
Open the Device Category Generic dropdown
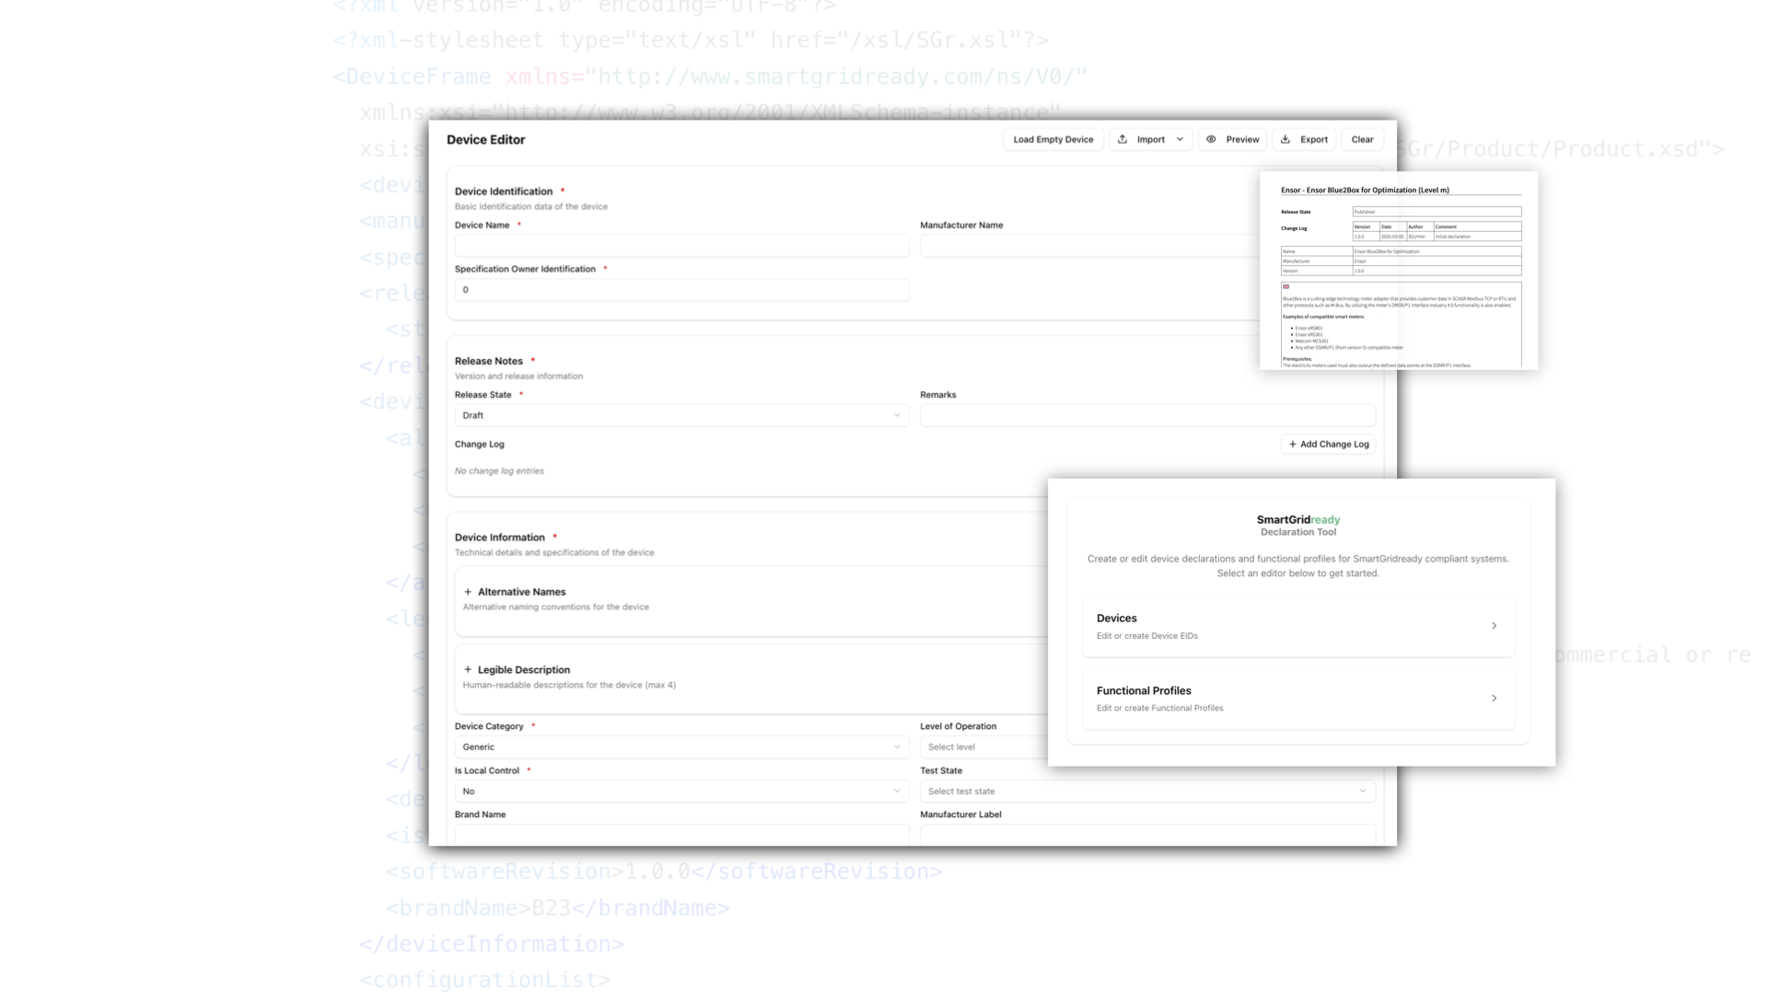tap(681, 747)
